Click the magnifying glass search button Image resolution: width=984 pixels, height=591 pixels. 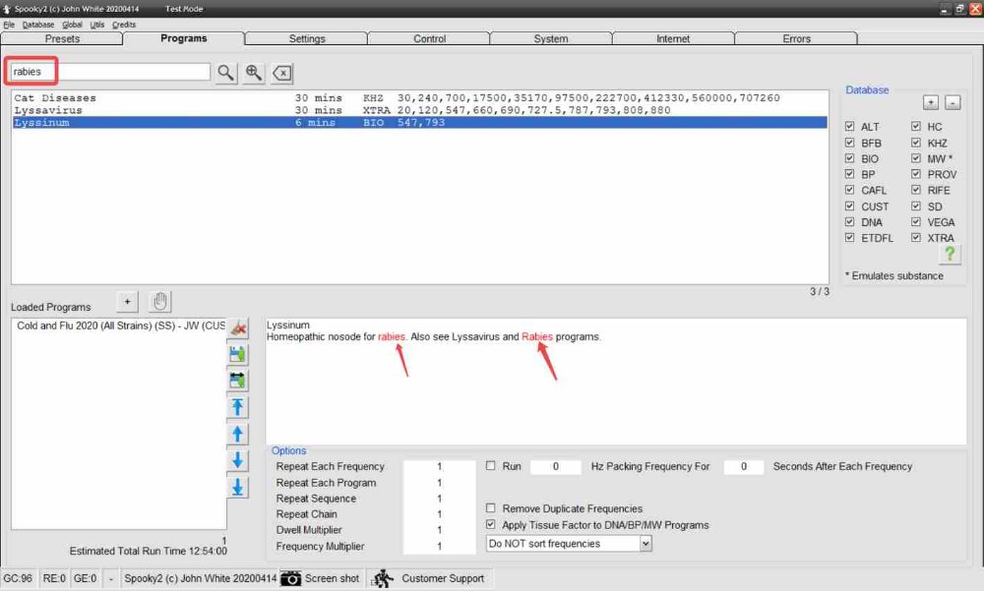point(226,73)
